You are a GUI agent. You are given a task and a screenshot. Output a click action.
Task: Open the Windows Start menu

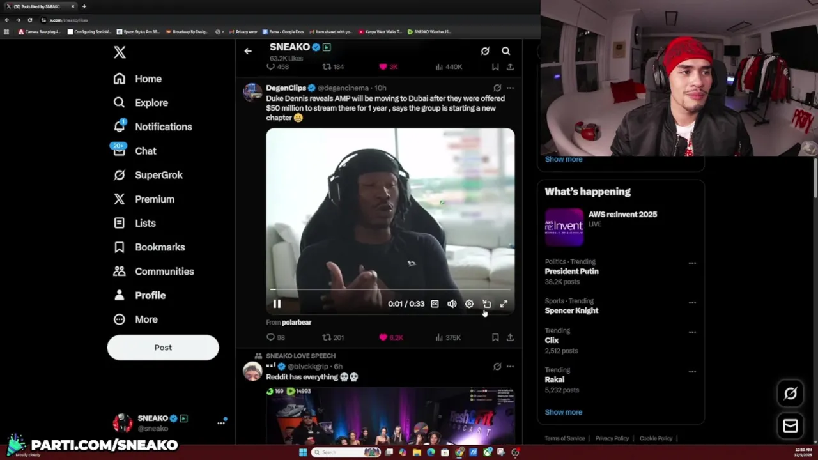pos(302,452)
